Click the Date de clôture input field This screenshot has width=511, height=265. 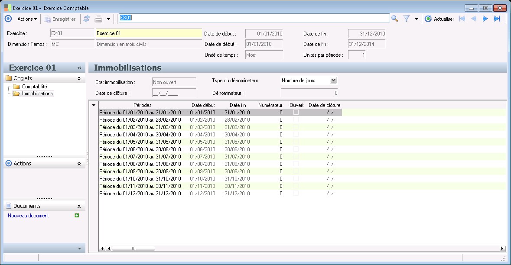(x=174, y=93)
